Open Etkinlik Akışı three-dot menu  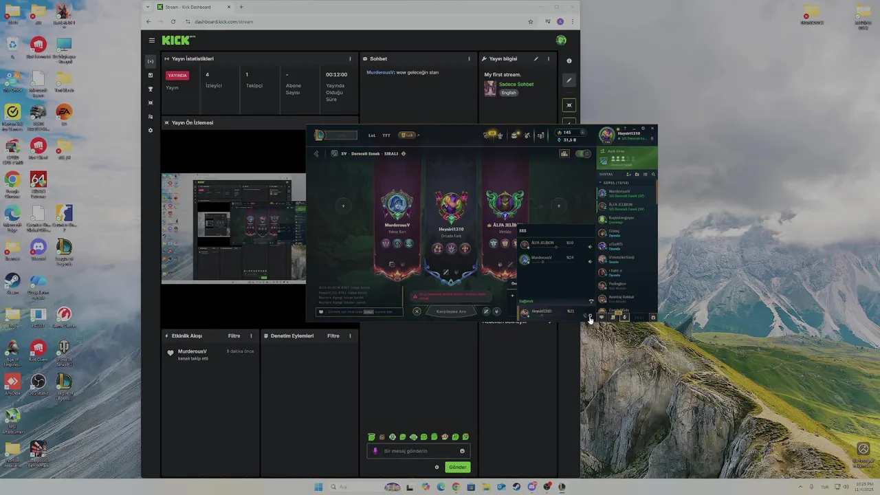251,336
